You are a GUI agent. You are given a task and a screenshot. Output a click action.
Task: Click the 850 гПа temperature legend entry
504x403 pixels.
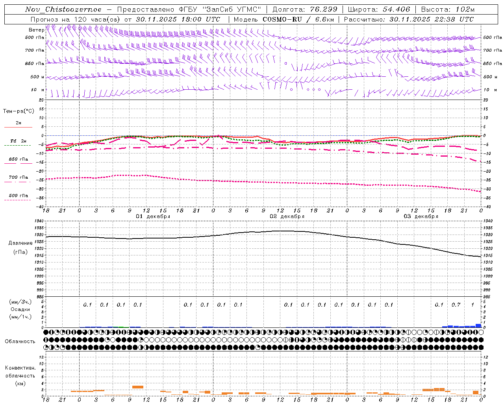18,159
